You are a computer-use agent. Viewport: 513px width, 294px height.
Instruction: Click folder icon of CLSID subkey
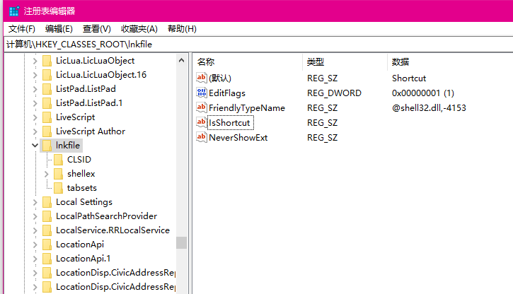[59, 160]
